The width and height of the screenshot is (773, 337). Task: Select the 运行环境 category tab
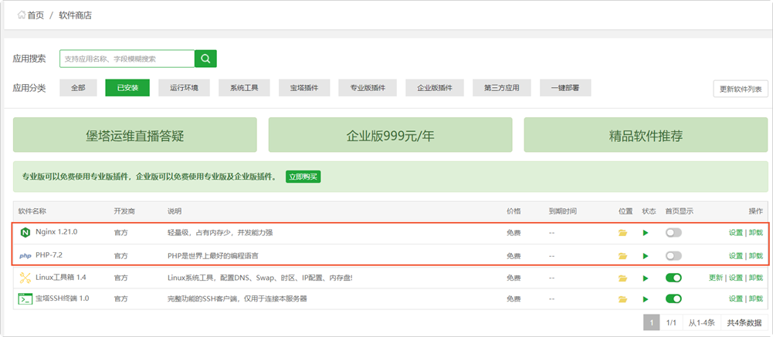[184, 88]
